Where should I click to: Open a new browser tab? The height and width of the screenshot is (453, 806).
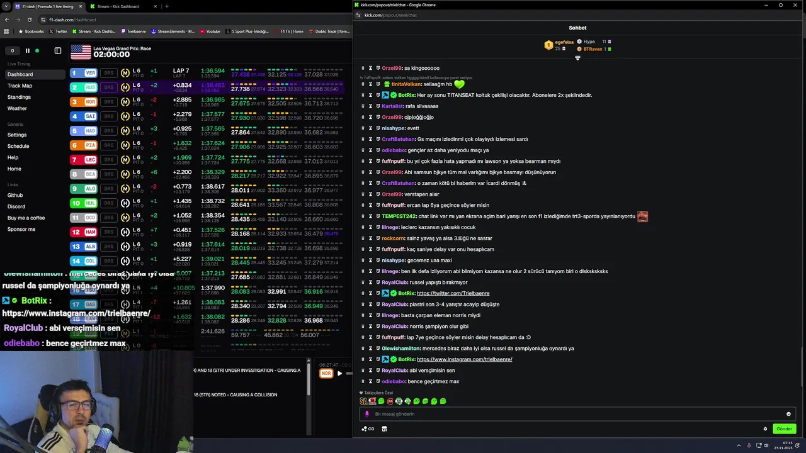point(167,6)
